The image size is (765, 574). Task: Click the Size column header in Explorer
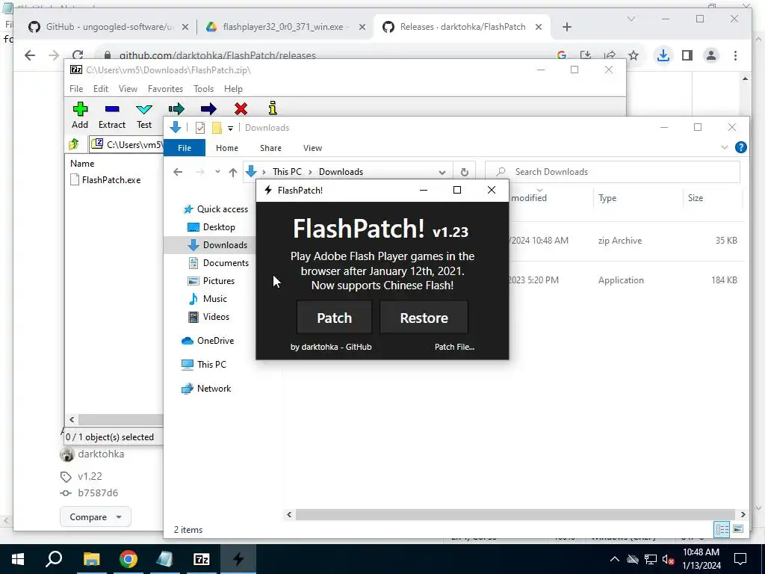(696, 197)
